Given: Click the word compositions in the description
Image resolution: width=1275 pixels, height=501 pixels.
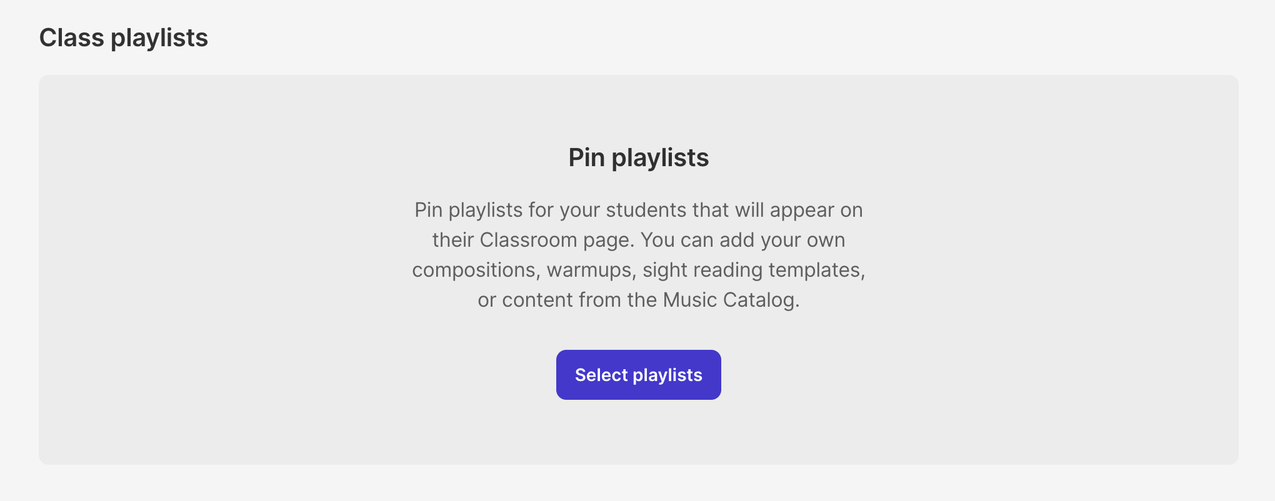Looking at the screenshot, I should [474, 270].
